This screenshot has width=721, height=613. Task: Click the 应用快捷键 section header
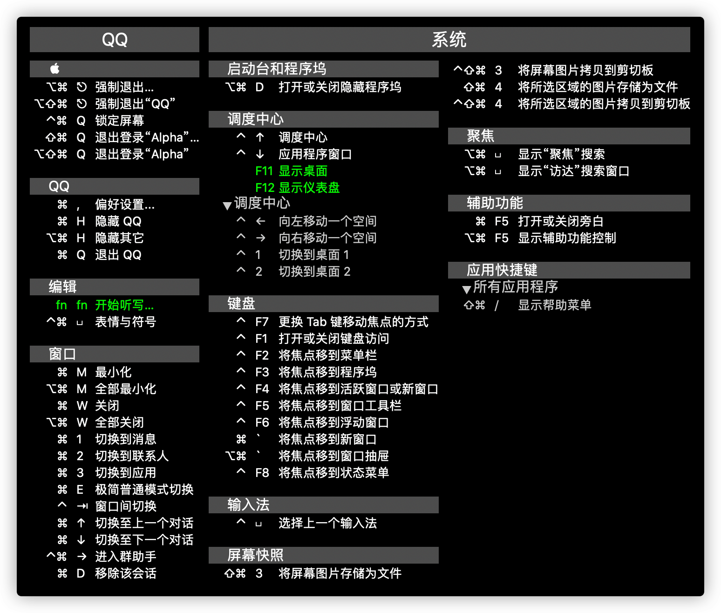click(569, 270)
